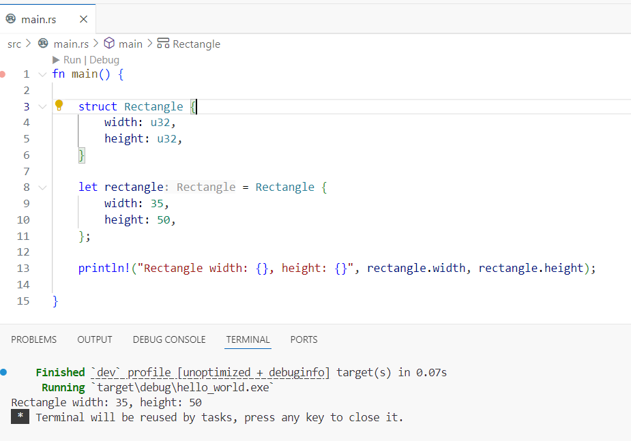The image size is (631, 441).
Task: Click the Run code lens above main
Action: [x=72, y=60]
